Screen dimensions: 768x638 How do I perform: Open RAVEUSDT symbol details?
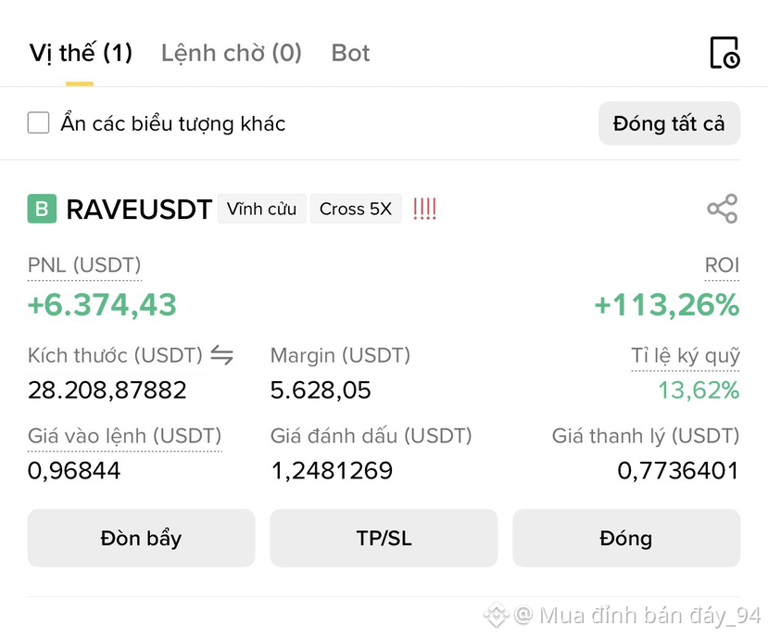point(139,210)
